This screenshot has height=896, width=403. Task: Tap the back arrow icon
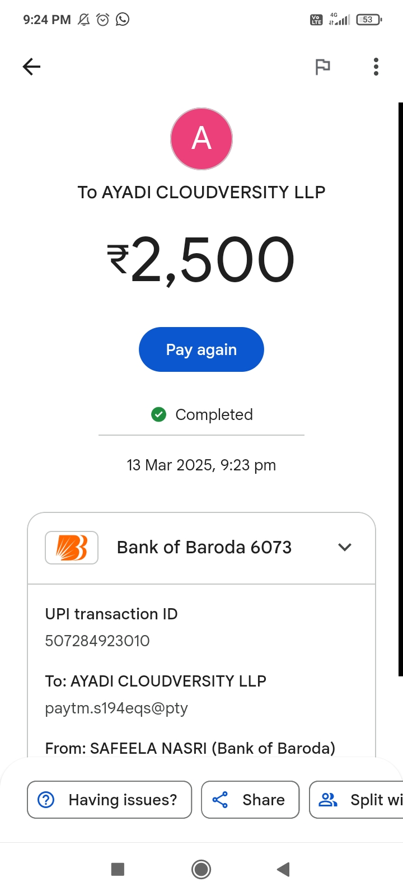31,67
